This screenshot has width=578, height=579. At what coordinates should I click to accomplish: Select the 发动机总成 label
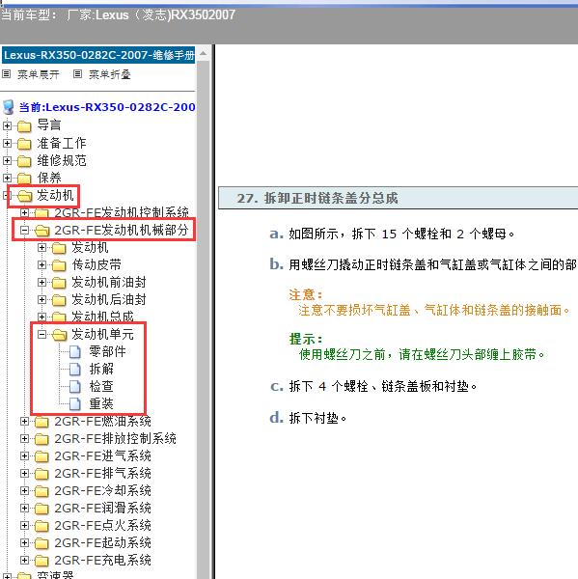click(x=102, y=317)
